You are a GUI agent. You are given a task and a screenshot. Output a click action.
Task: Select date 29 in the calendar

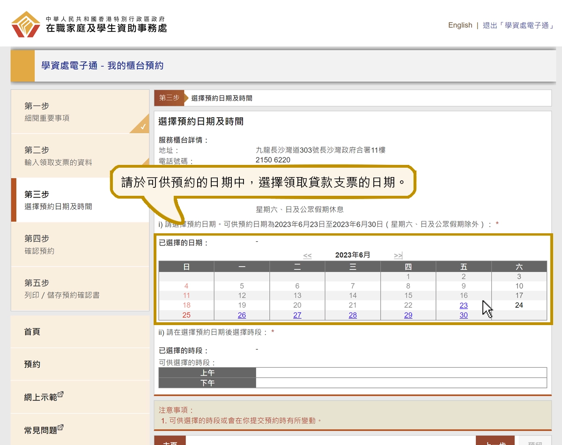(408, 315)
